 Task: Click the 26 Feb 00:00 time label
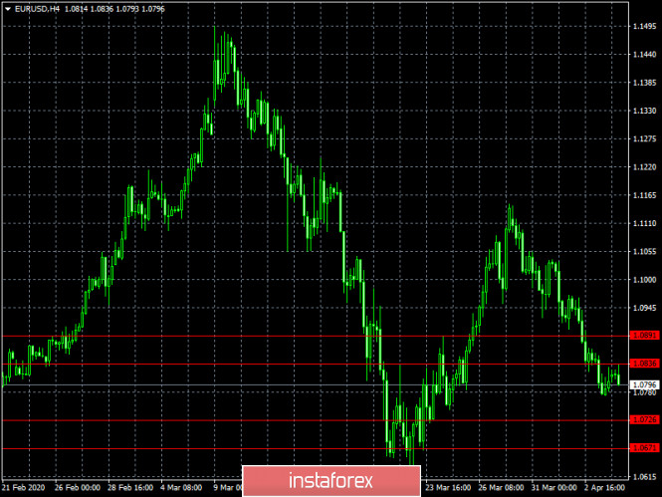pos(77,489)
